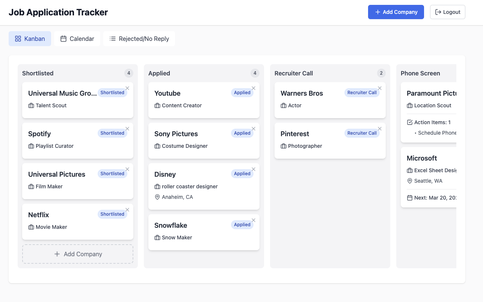The height and width of the screenshot is (302, 483).
Task: Switch to the Calendar view tab
Action: point(77,38)
